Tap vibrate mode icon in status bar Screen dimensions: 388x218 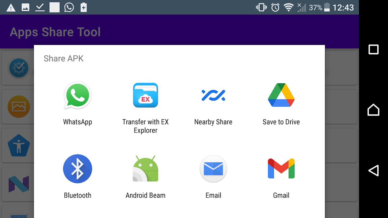click(x=261, y=7)
